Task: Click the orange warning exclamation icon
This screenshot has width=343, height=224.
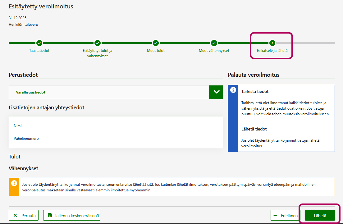Action: (x=14, y=183)
